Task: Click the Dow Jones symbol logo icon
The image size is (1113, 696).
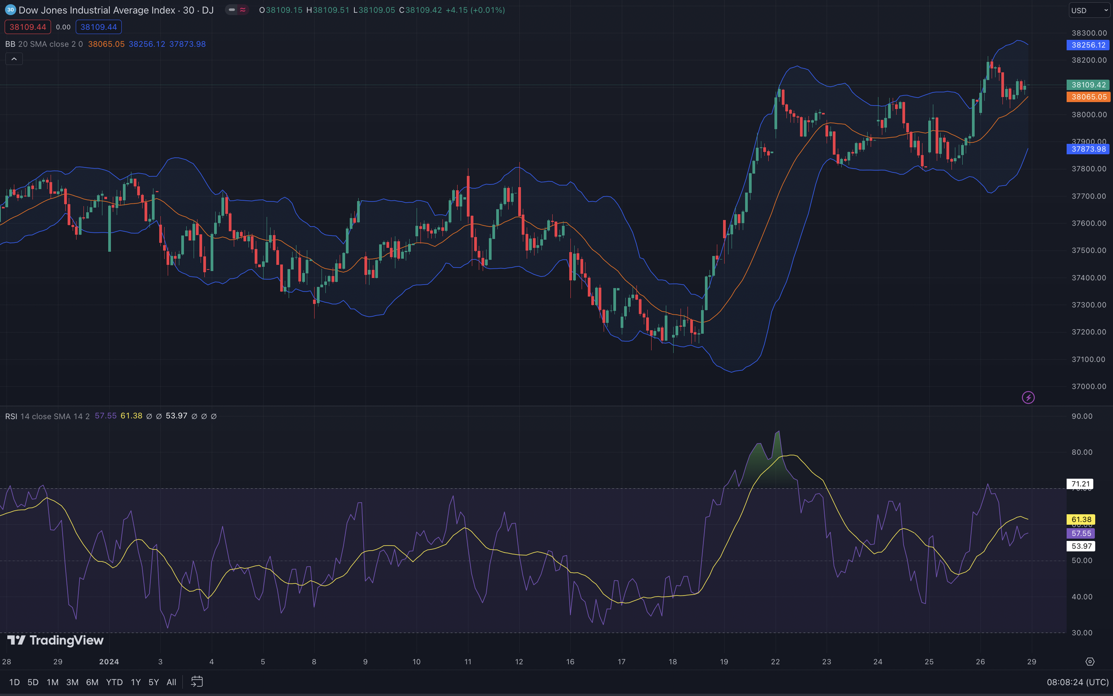Action: (10, 10)
